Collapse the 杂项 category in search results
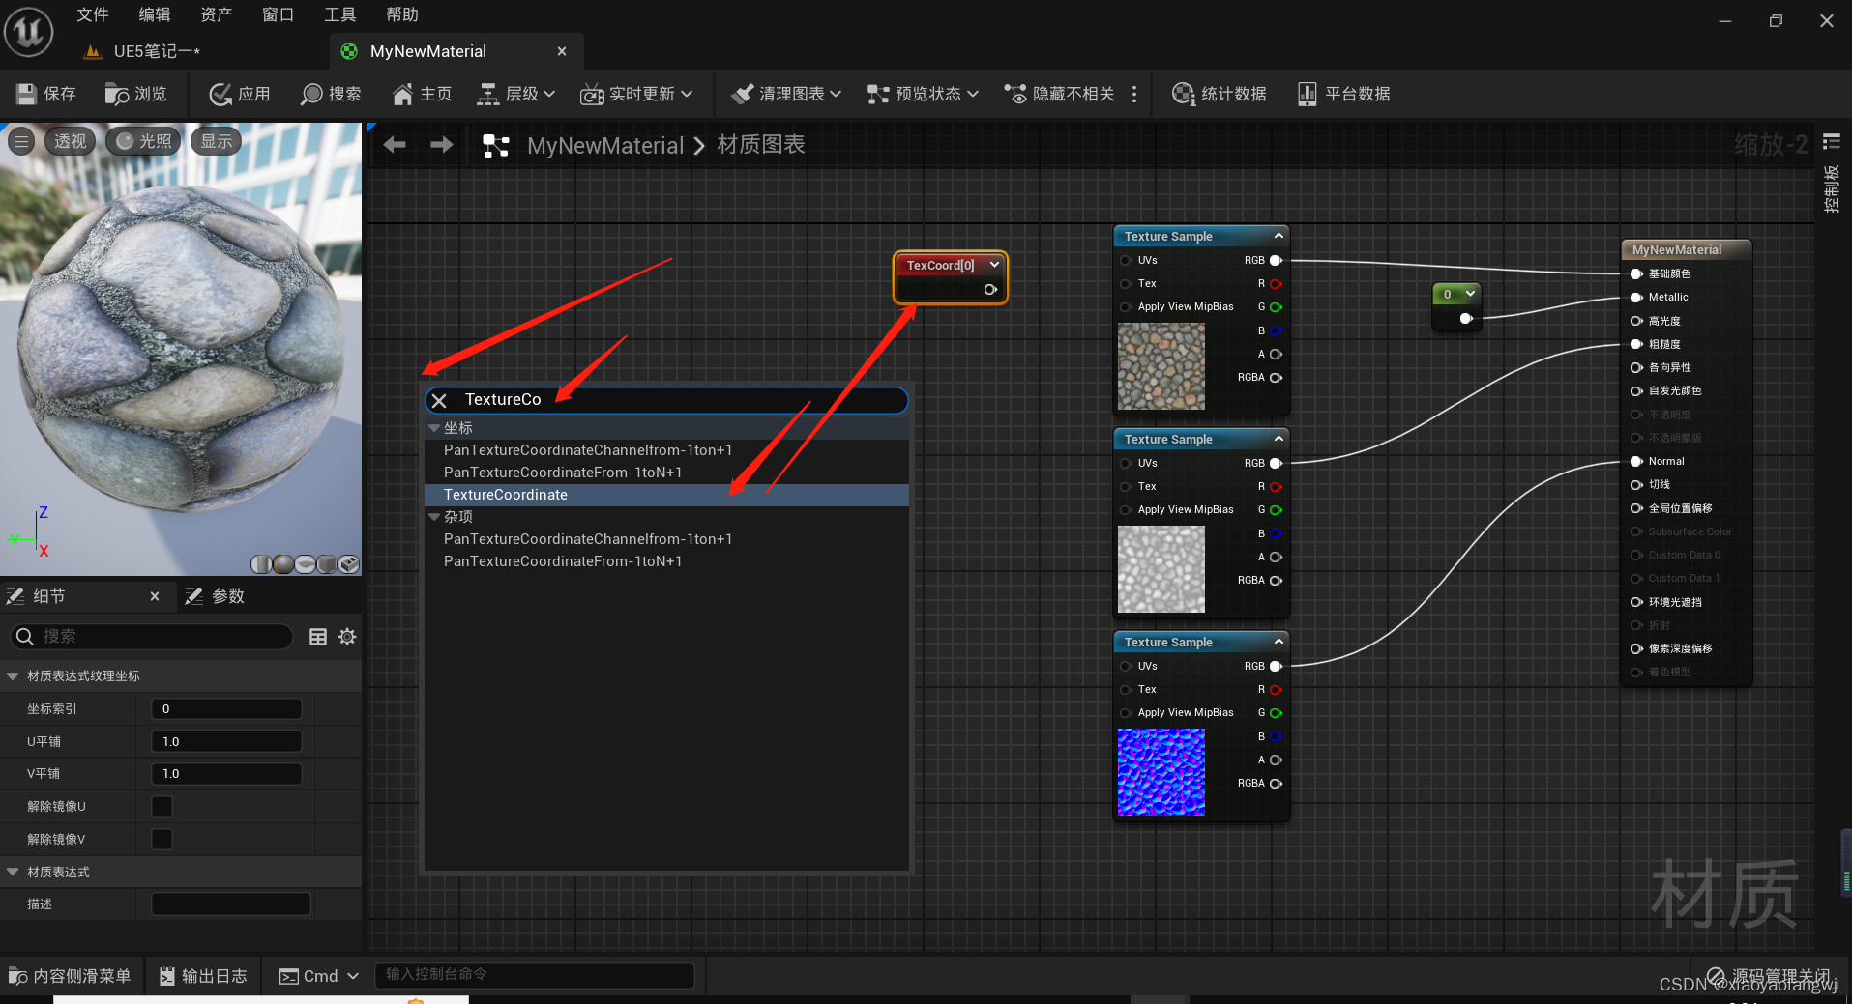The width and height of the screenshot is (1852, 1004). click(x=434, y=516)
